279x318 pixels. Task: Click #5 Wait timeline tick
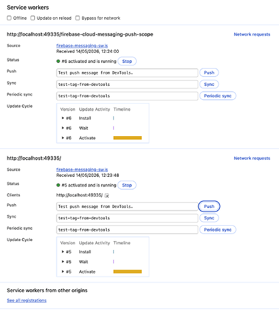coord(114,261)
